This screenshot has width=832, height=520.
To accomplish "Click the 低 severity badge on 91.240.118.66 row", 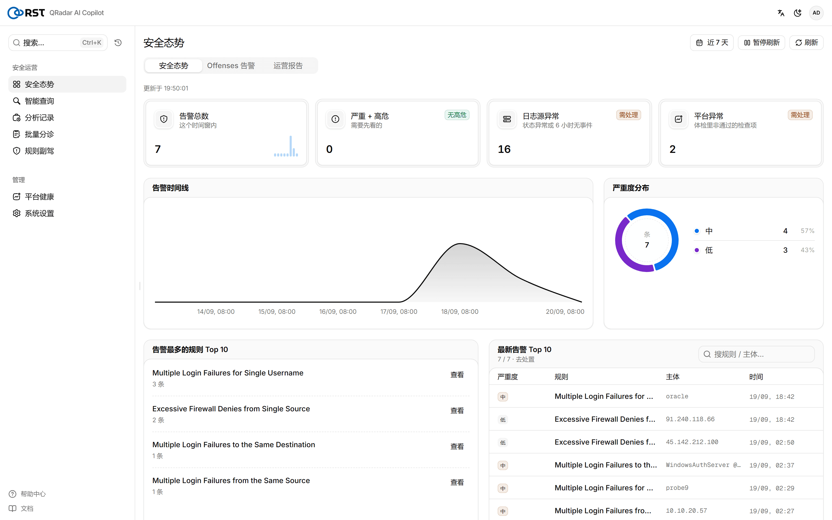I will tap(503, 420).
